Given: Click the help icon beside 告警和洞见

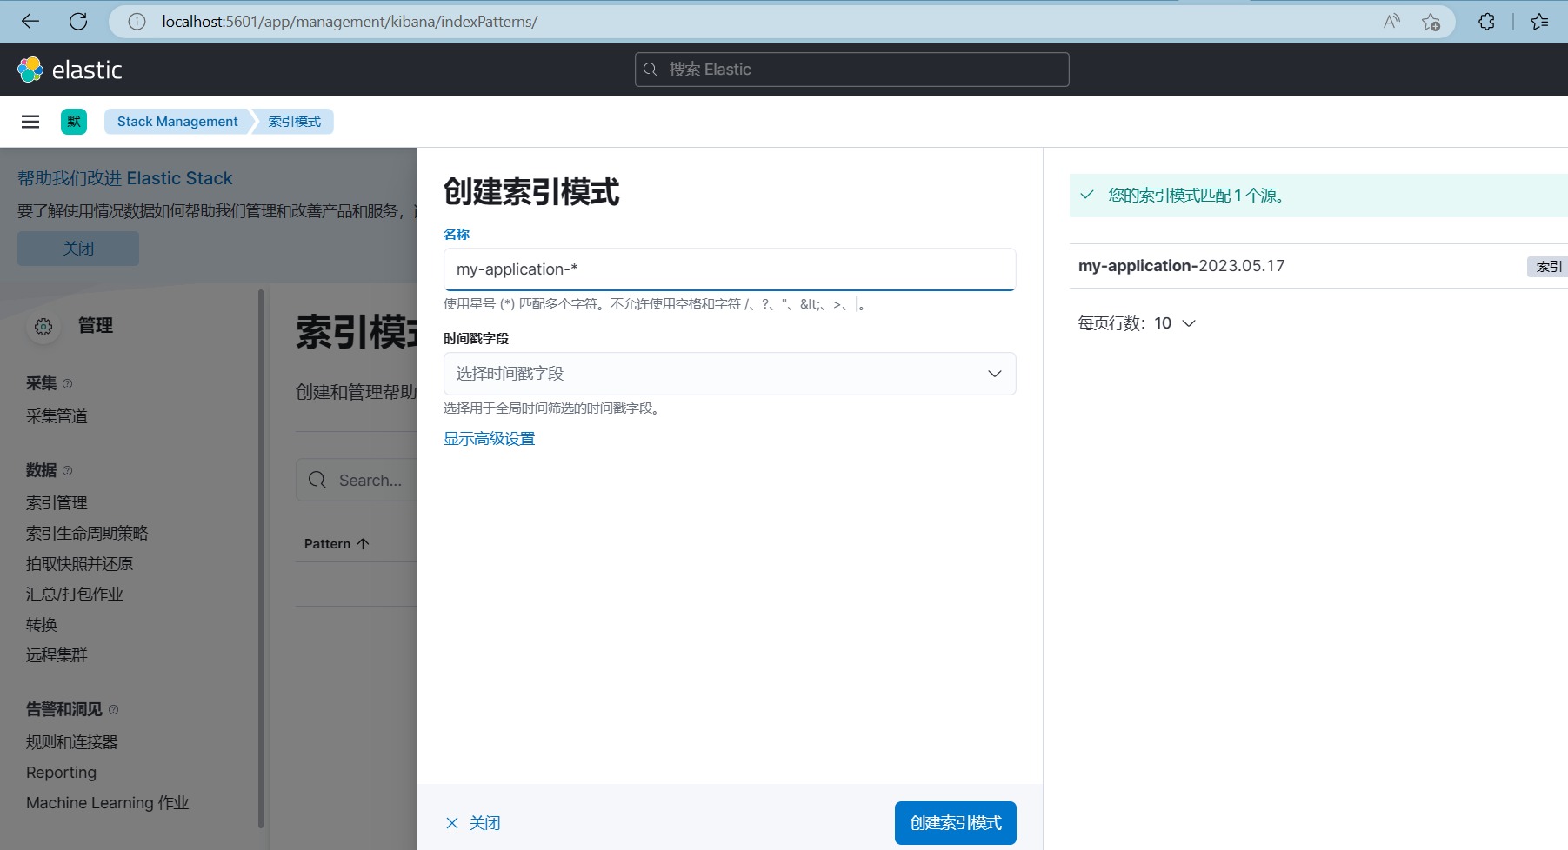Looking at the screenshot, I should point(114,709).
